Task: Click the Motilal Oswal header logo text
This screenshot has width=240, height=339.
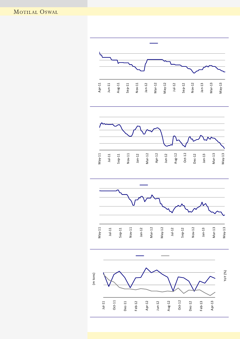Action: point(37,12)
